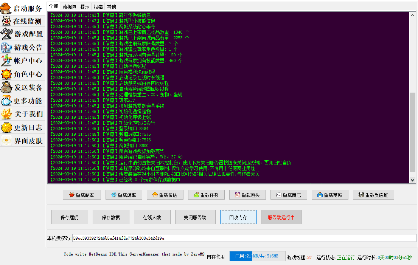Viewport: 418px width, 265px height.
Task: Click the log scrollbar down arrow
Action: [412, 180]
